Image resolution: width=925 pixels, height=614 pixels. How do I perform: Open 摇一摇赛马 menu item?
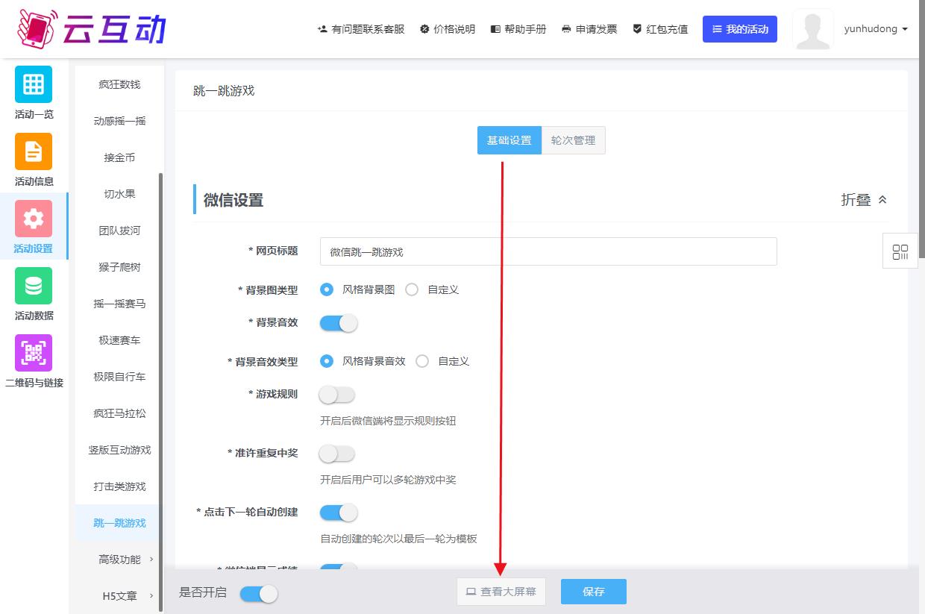(119, 304)
